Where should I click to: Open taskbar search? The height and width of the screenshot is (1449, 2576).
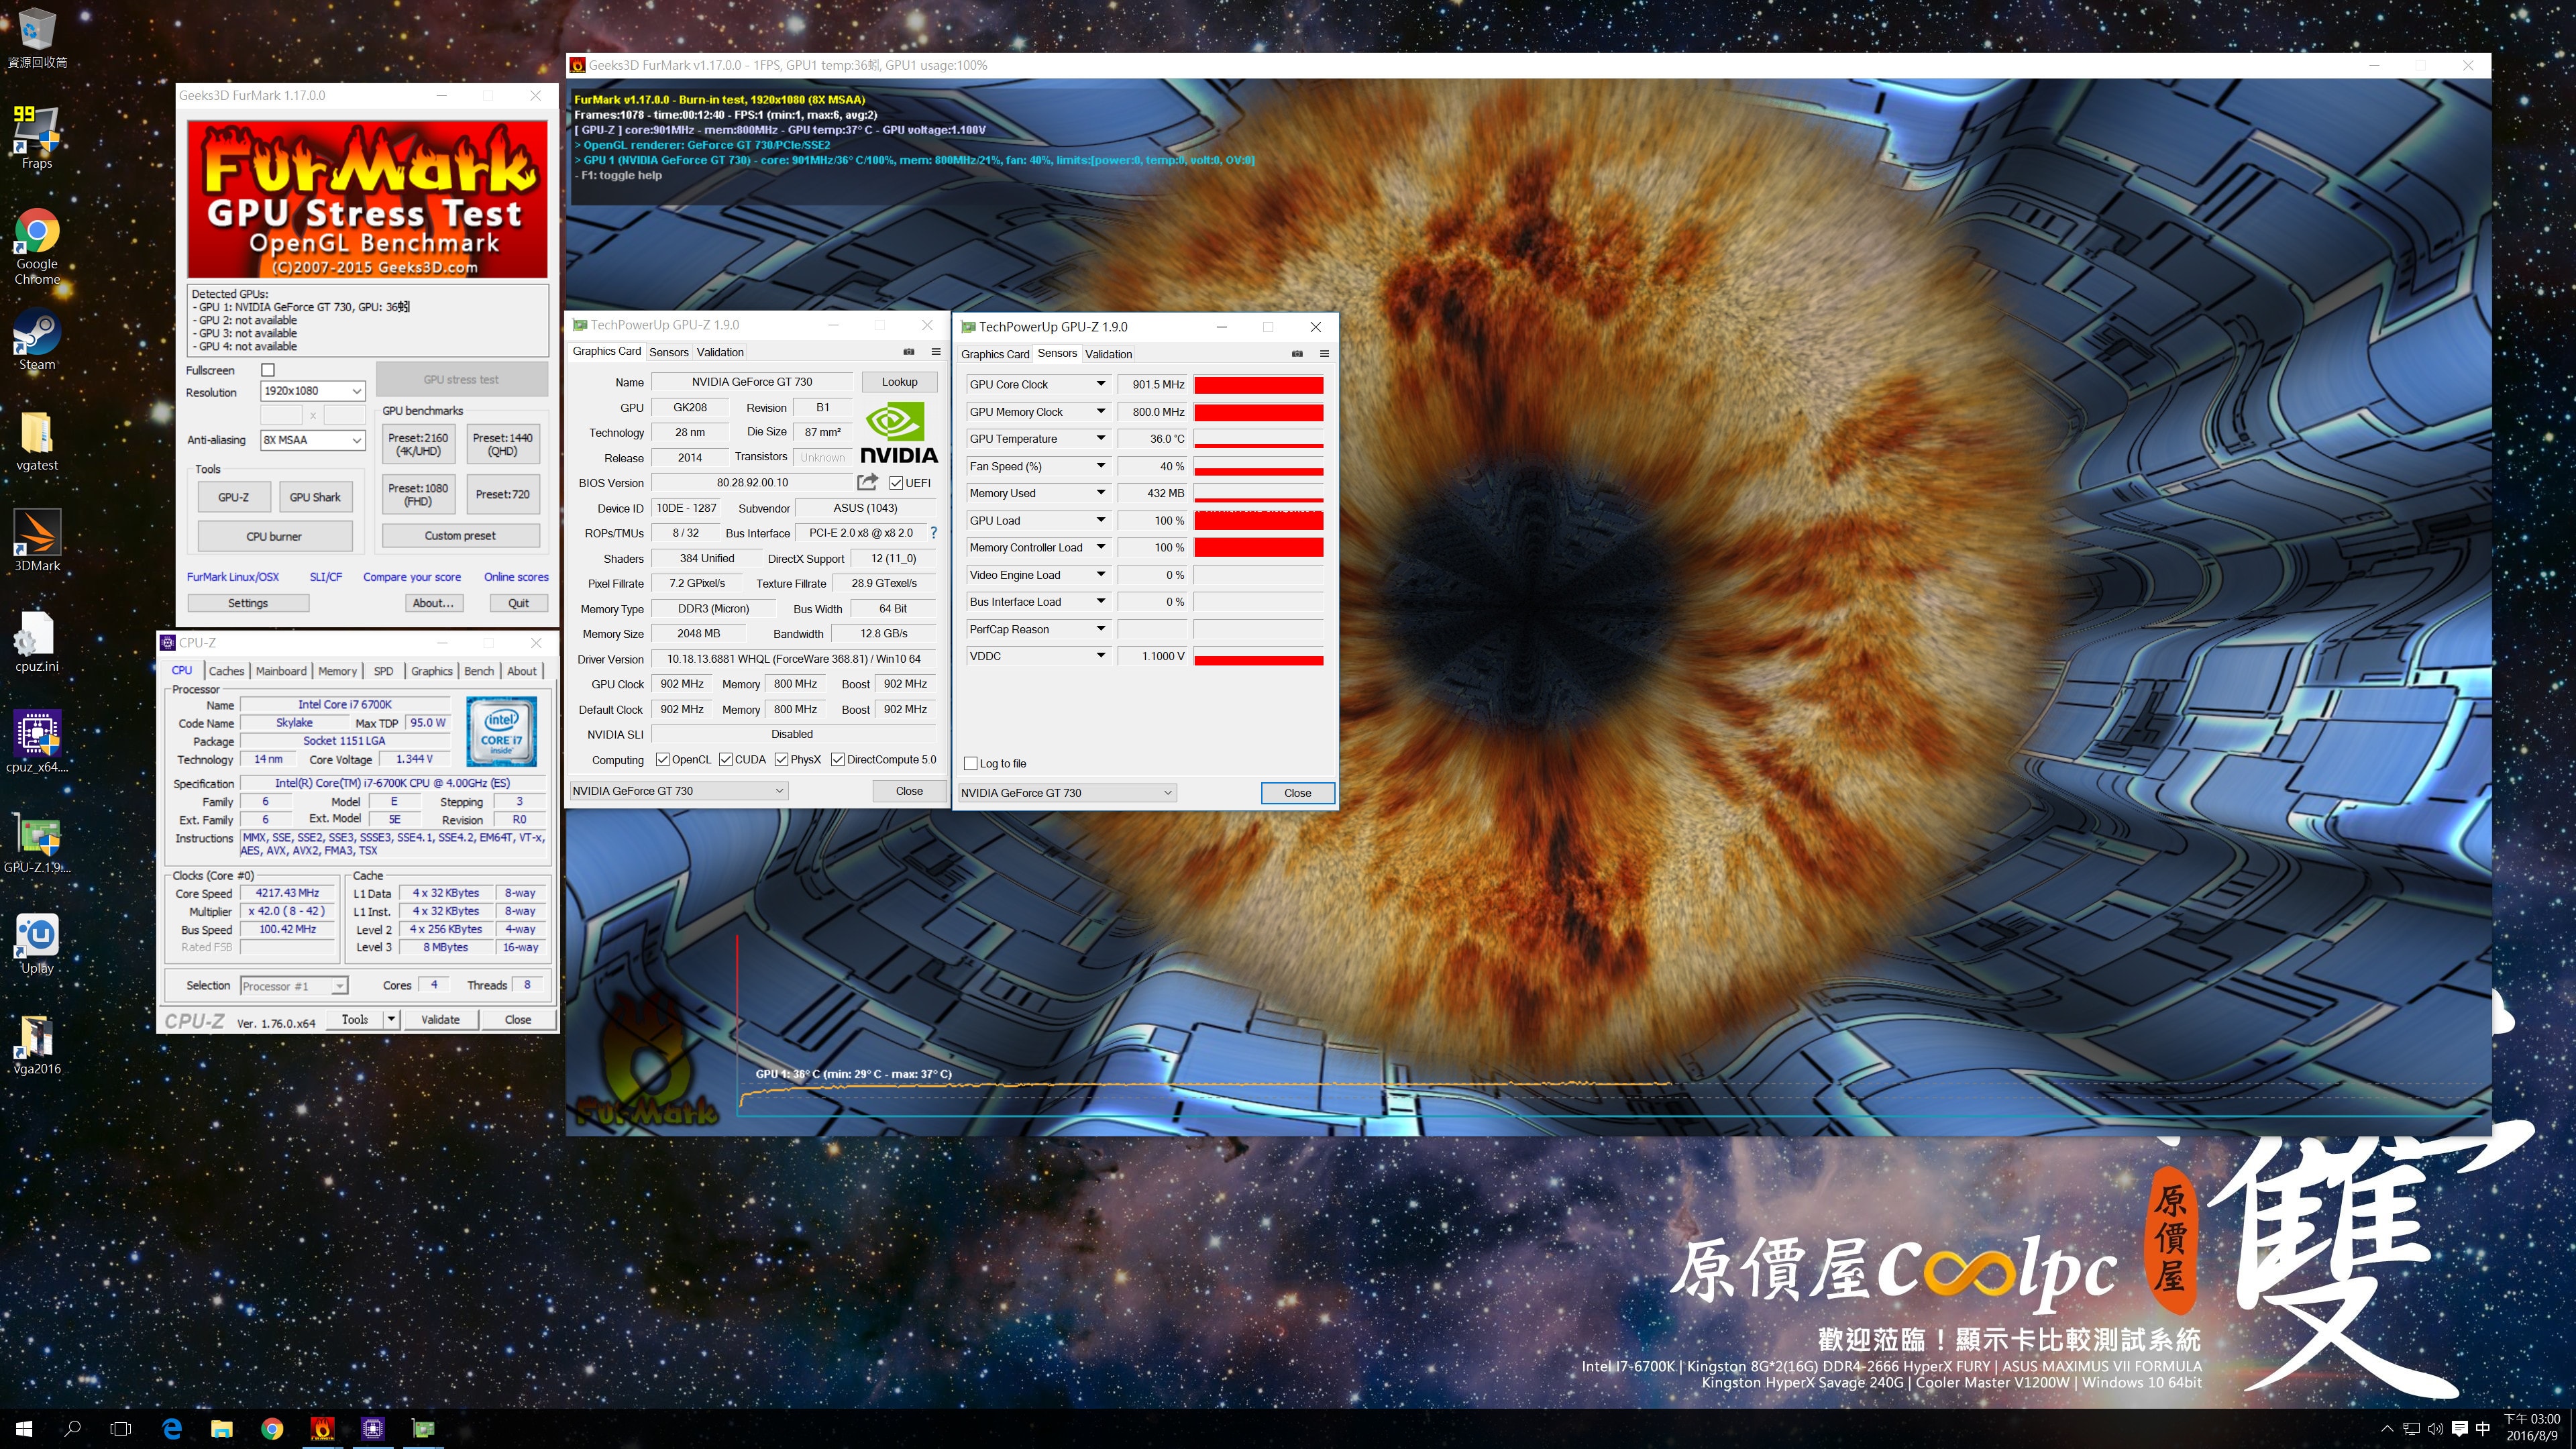click(x=72, y=1429)
